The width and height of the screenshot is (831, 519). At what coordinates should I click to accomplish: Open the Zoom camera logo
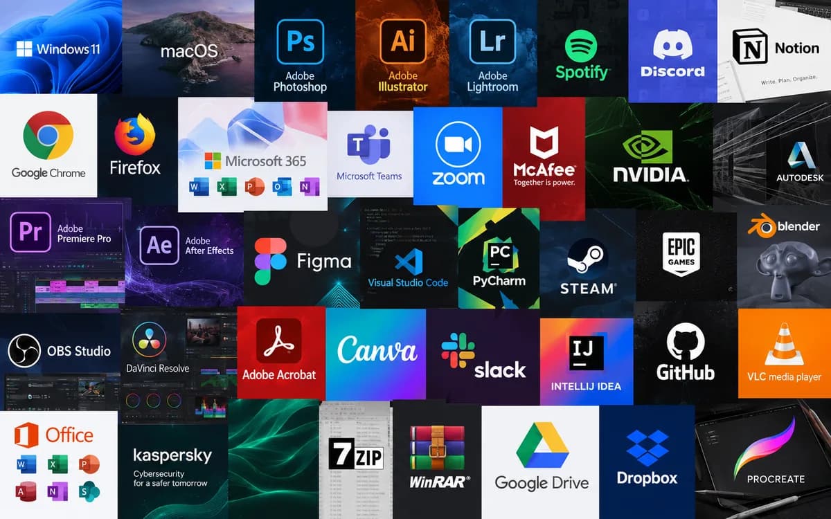(x=458, y=144)
